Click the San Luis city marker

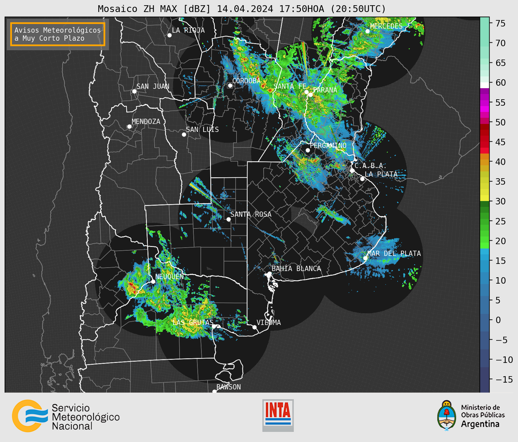184,135
